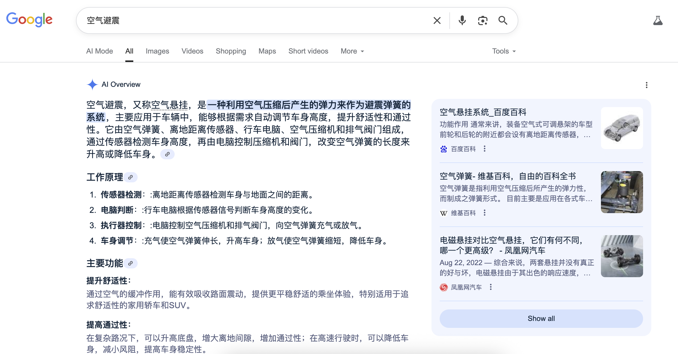Screen dimensions: 678x354
Task: Open Google Lens image search icon
Action: coord(483,20)
